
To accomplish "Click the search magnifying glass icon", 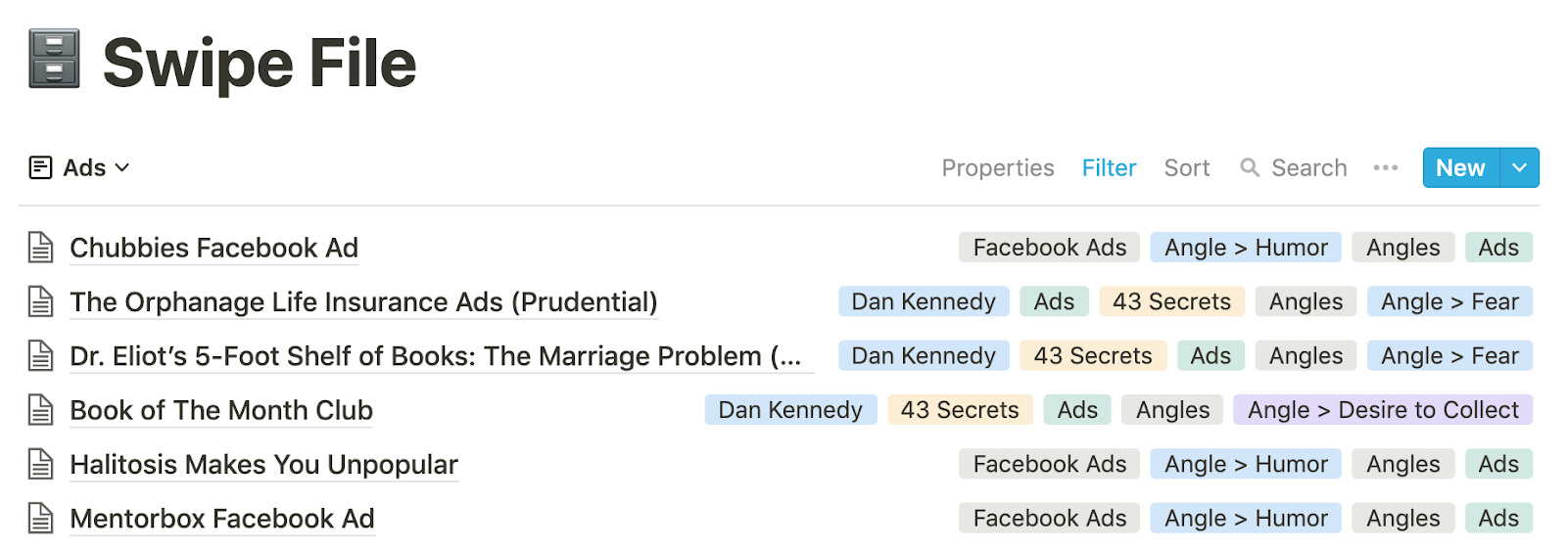I will point(1250,168).
